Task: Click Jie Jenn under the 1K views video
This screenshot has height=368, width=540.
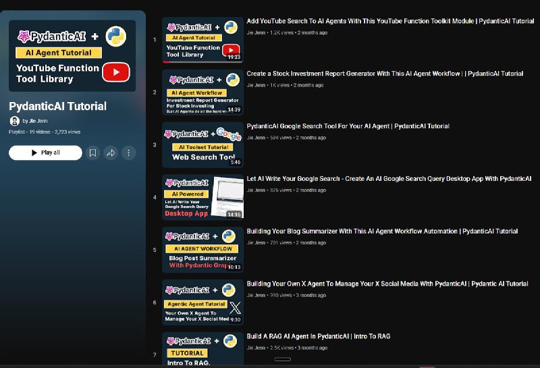Action: point(256,85)
